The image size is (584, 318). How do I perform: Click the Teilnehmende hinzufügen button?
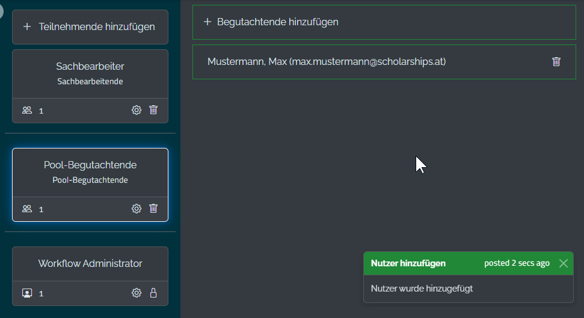[90, 27]
